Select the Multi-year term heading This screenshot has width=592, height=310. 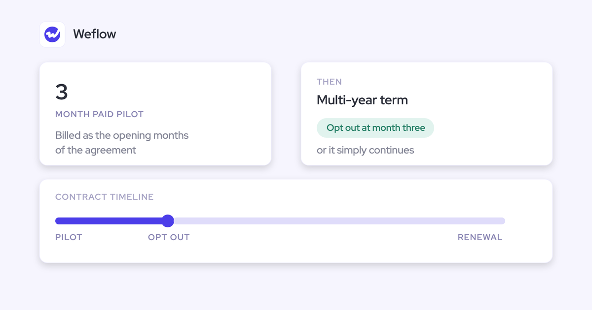[x=362, y=100]
